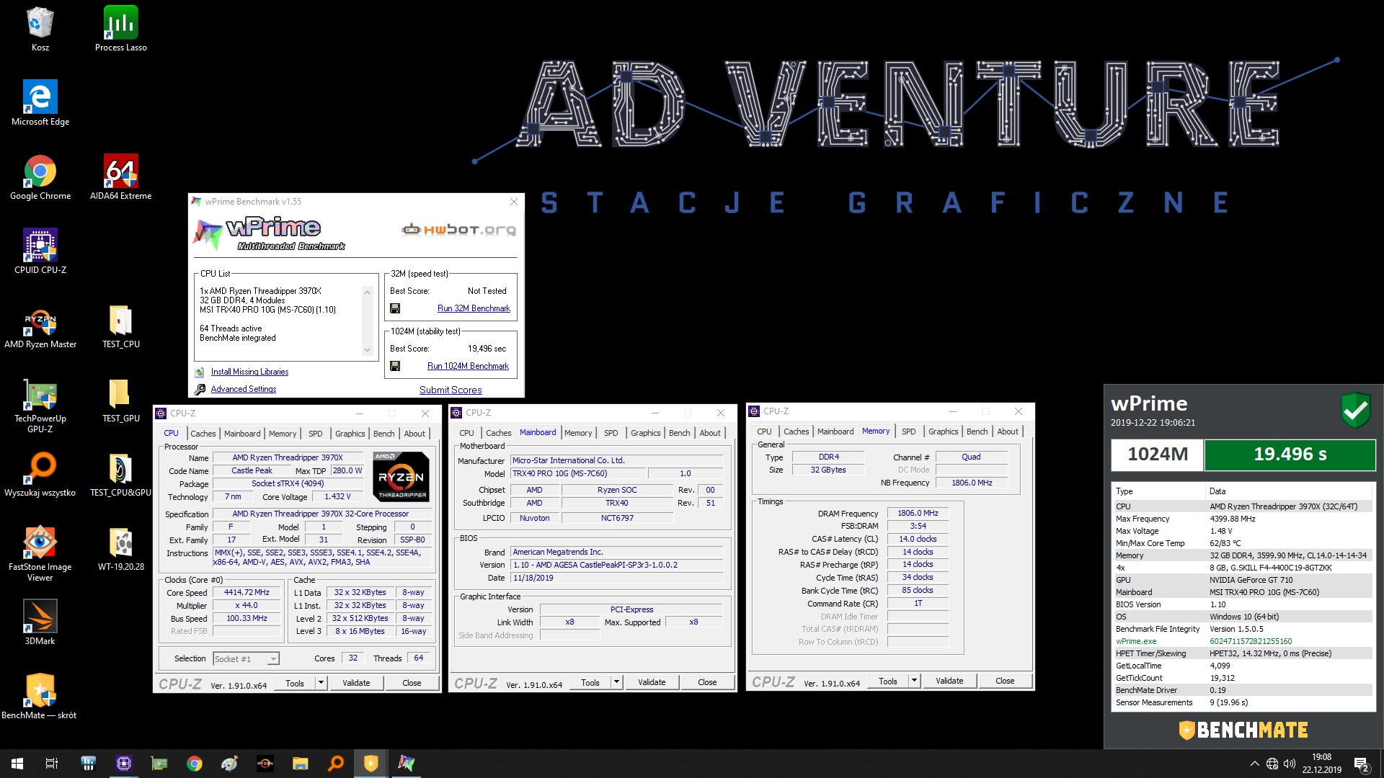The height and width of the screenshot is (778, 1384).
Task: Click hwbot.org logo in wPrime
Action: click(459, 230)
